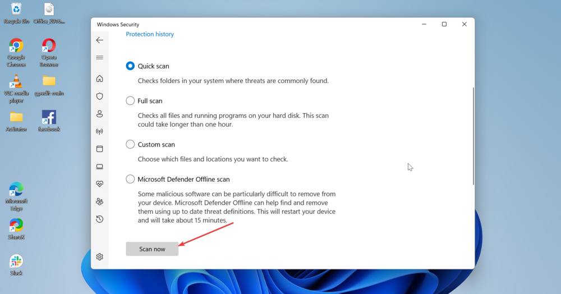
Task: Select the Activator folder on desktop
Action: 16,121
